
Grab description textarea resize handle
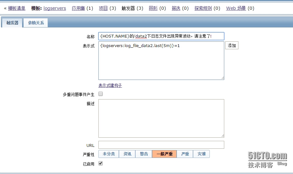223,136
